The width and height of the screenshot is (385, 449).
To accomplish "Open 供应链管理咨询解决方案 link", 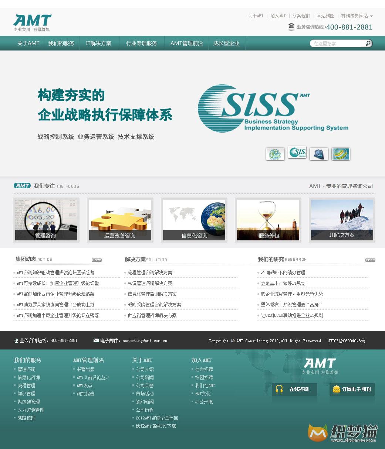I will 152,315.
